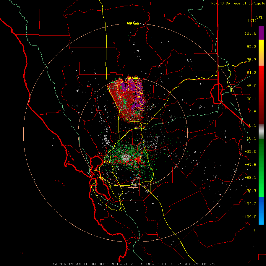Viewport: 266px width, 266px height.
Task: Click the -94.2 value on the velocity scale
Action: (x=250, y=204)
